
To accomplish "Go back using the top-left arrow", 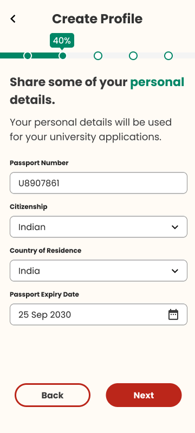I will [13, 19].
